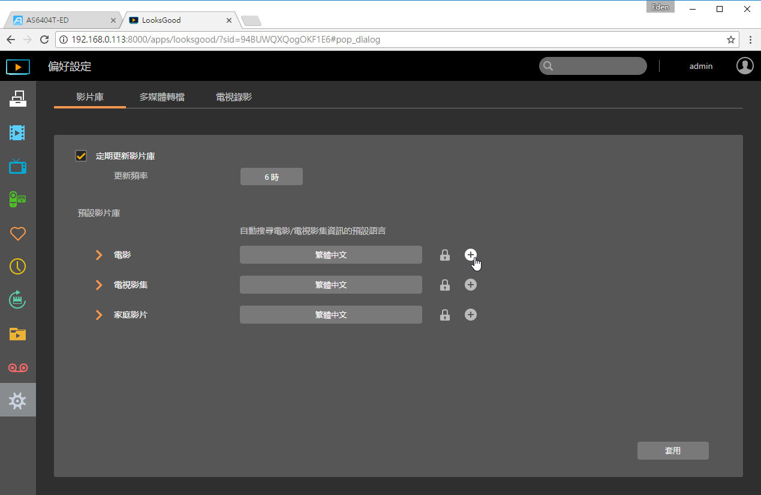Switch to the 多媒體轉檔 tab
The width and height of the screenshot is (761, 495).
[162, 97]
